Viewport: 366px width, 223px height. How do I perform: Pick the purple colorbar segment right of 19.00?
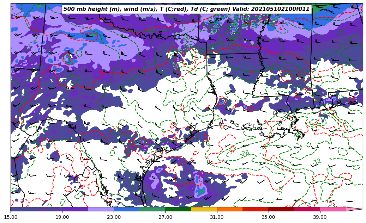[x=75, y=209]
